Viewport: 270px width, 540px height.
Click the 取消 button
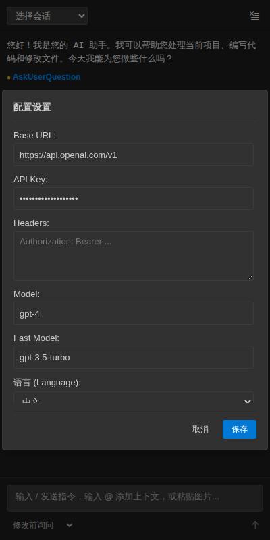[200, 429]
